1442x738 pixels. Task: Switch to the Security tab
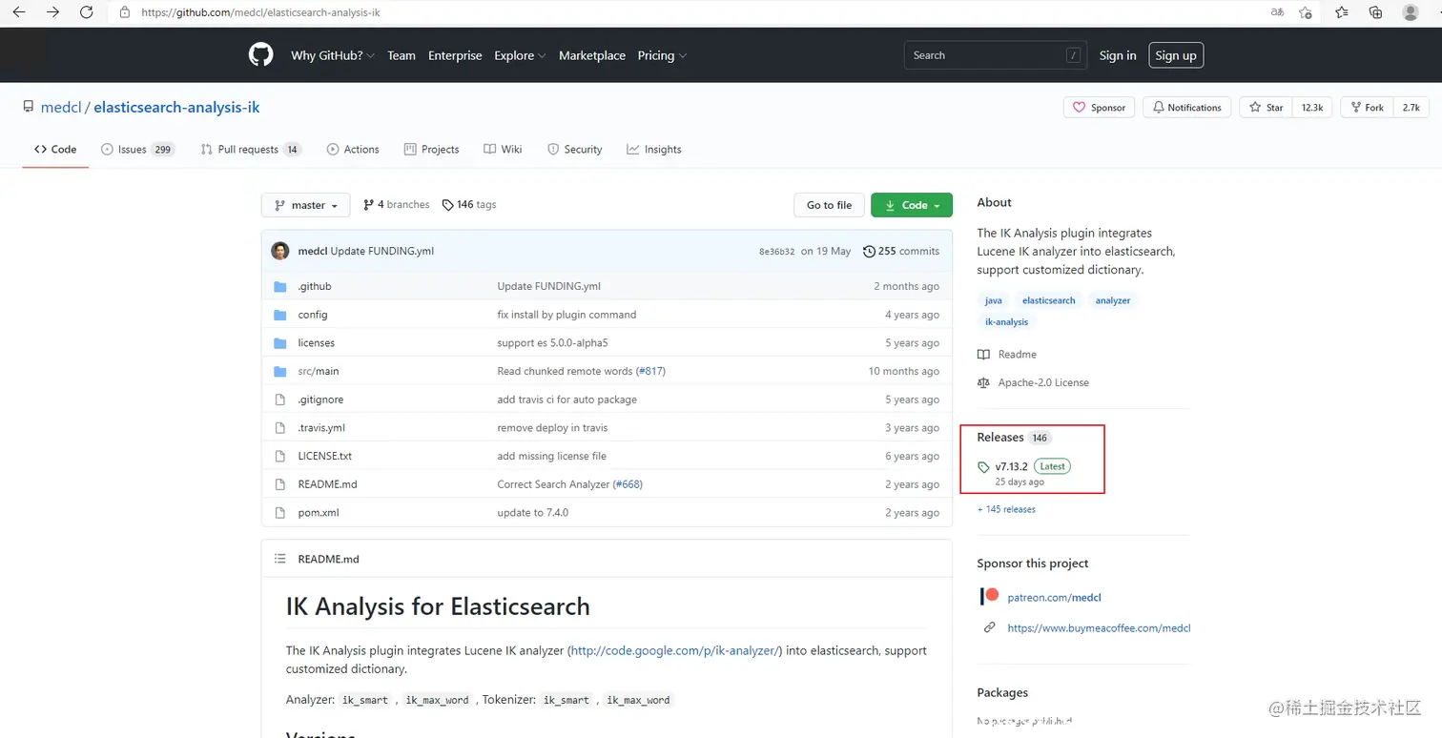point(575,149)
